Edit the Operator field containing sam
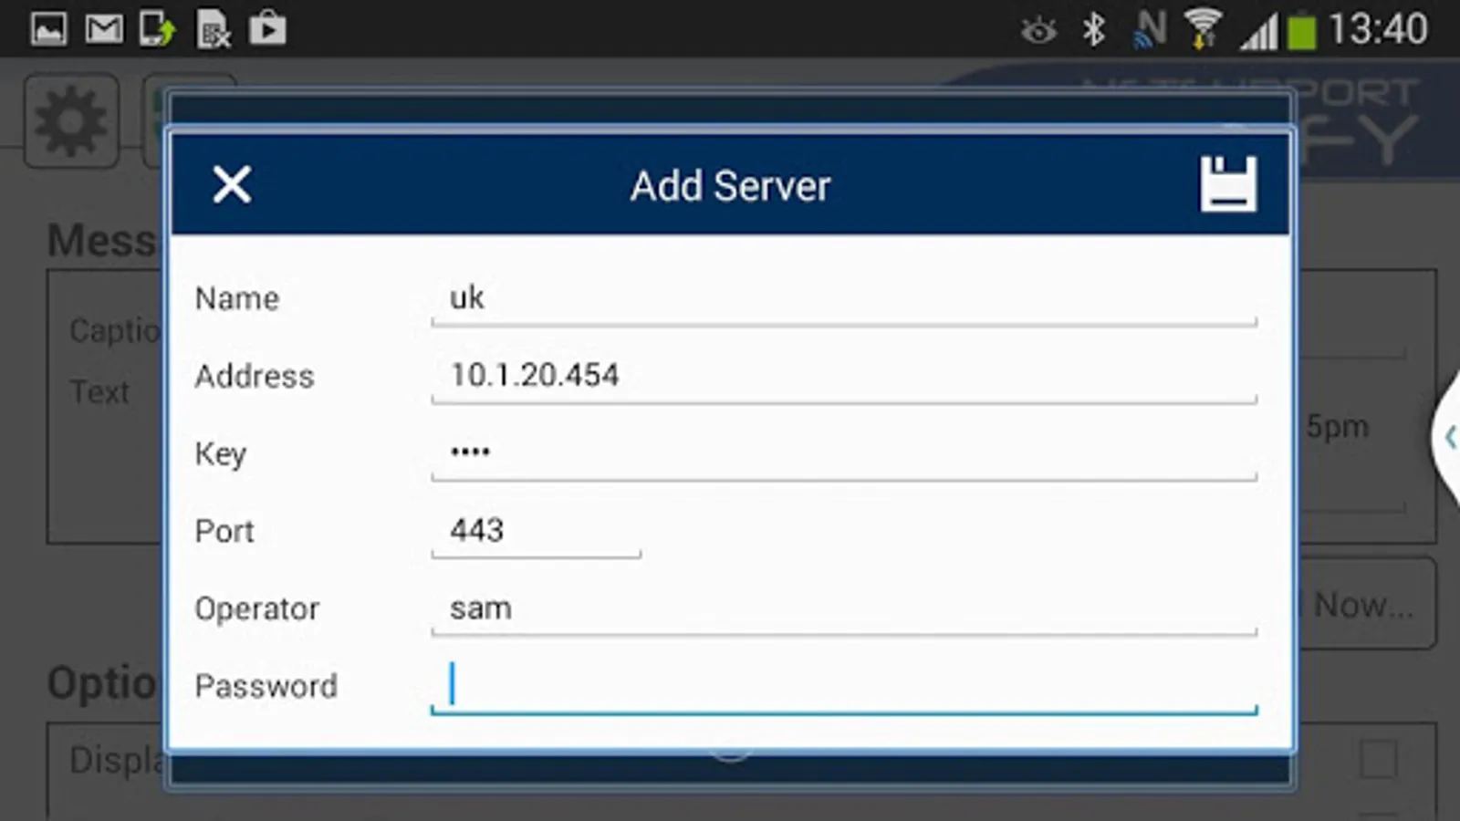Viewport: 1460px width, 821px height. (x=844, y=608)
